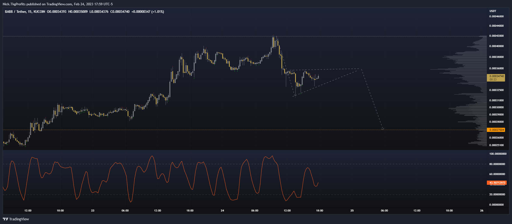Click the 60.00000000 oscillator scale label
The width and height of the screenshot is (512, 224).
point(497,174)
